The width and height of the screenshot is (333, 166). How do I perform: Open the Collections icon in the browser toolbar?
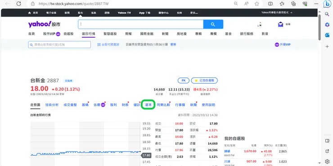coord(293,4)
